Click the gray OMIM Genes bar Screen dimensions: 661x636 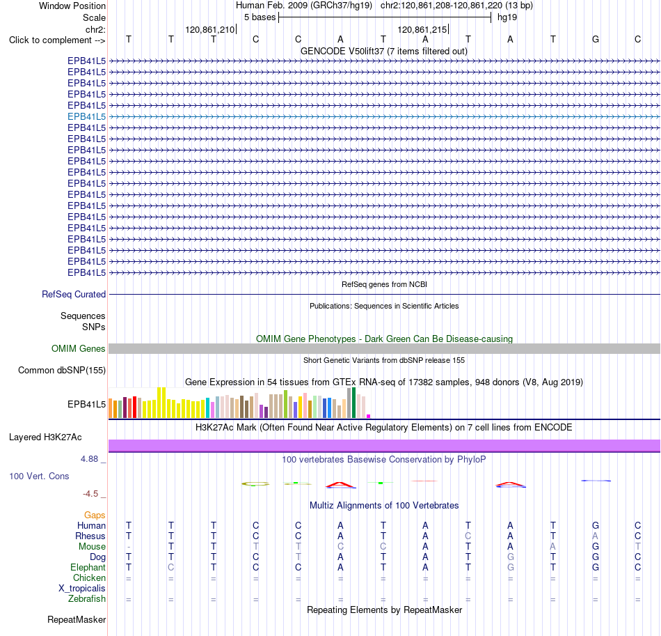click(x=384, y=348)
